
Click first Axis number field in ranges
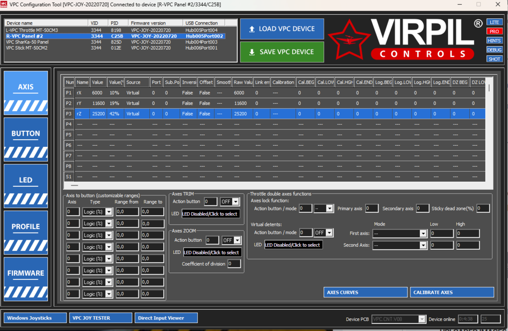point(73,212)
